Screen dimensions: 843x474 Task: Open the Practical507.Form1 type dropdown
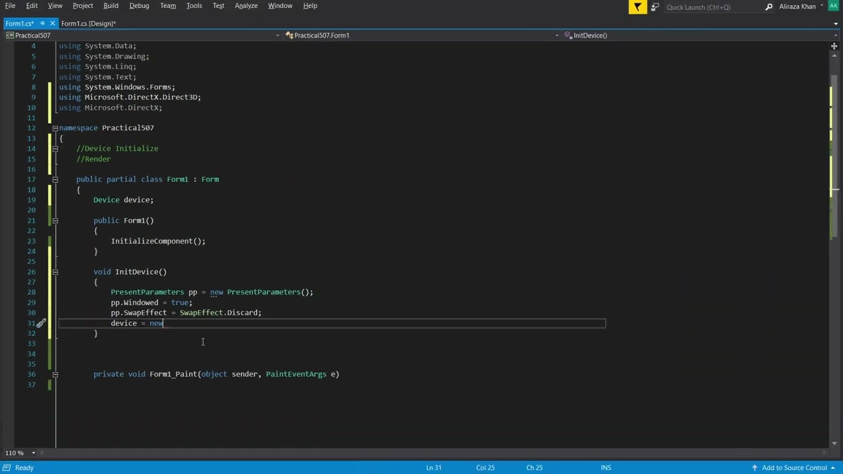coord(421,36)
